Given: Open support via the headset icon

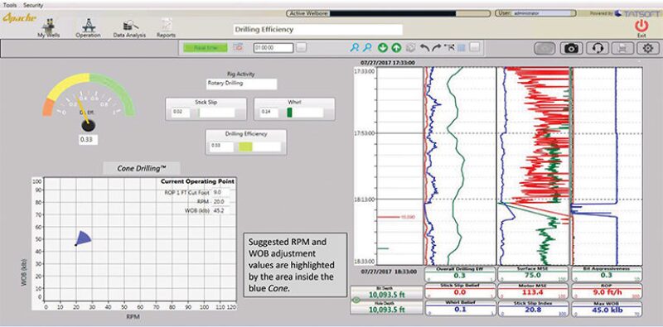Looking at the screenshot, I should coord(597,49).
